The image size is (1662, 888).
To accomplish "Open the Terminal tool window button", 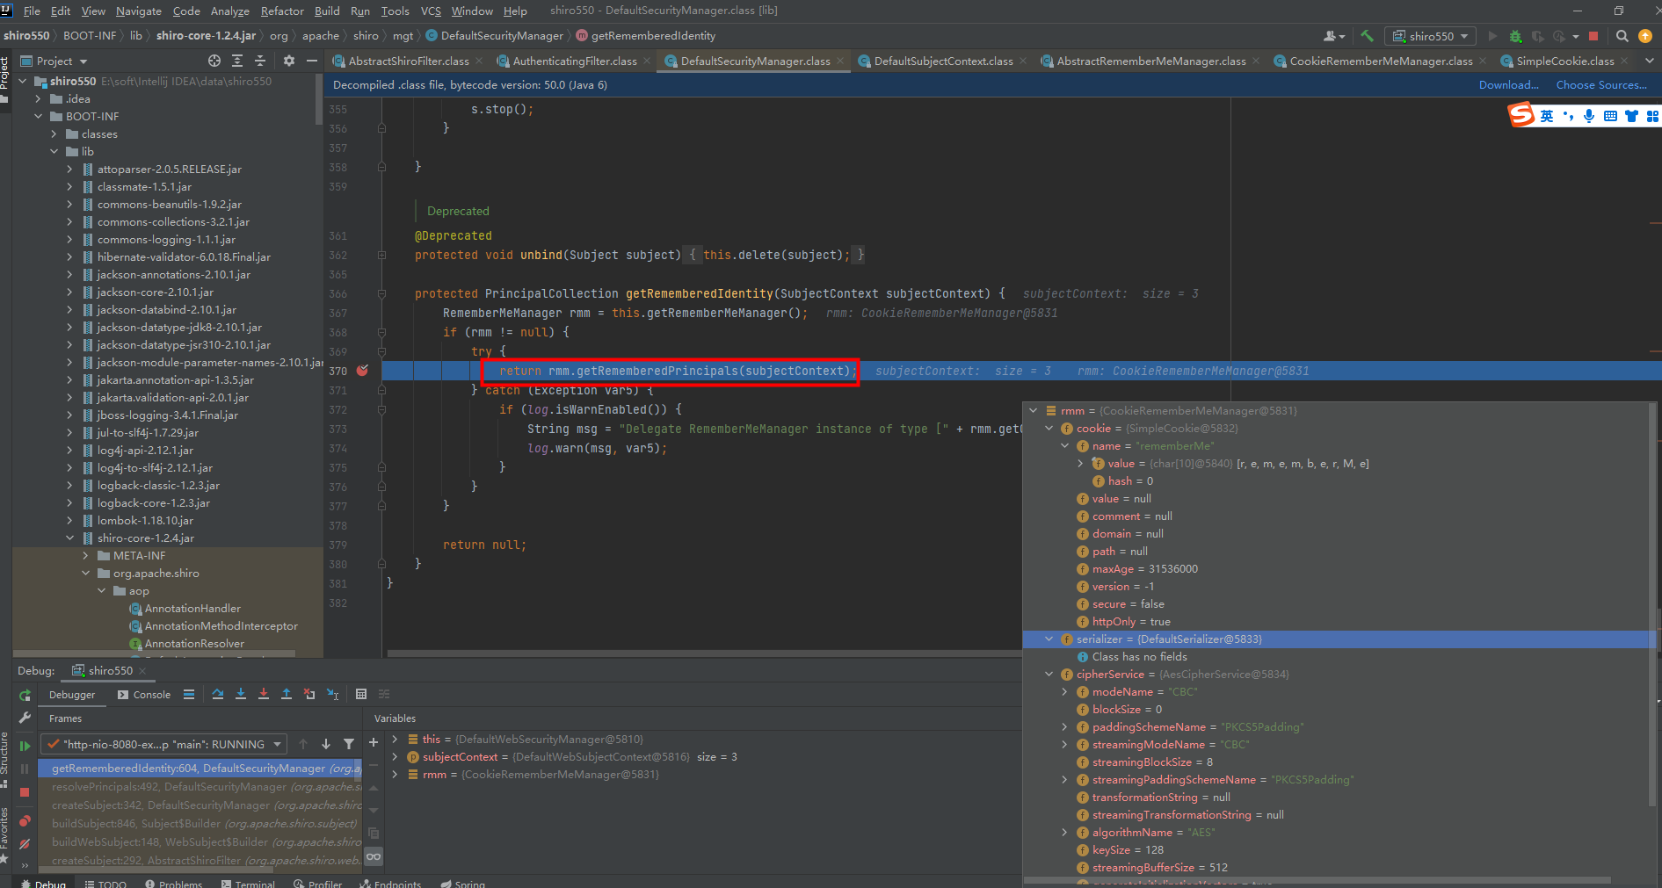I will [x=248, y=883].
